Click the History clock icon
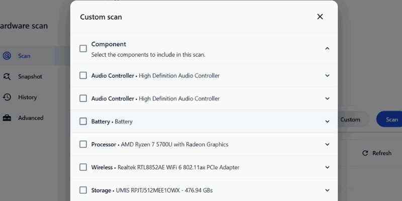 click(7, 97)
